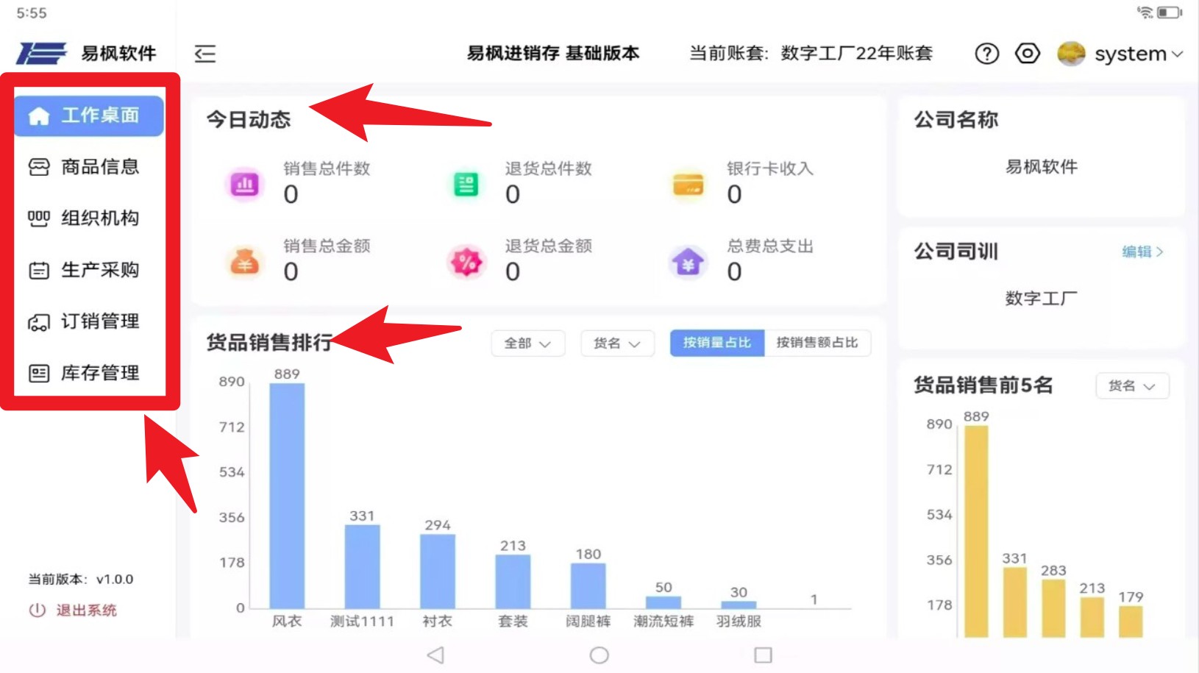The image size is (1199, 673).
Task: Click the percent badge icon for 退货总金额
Action: point(466,262)
